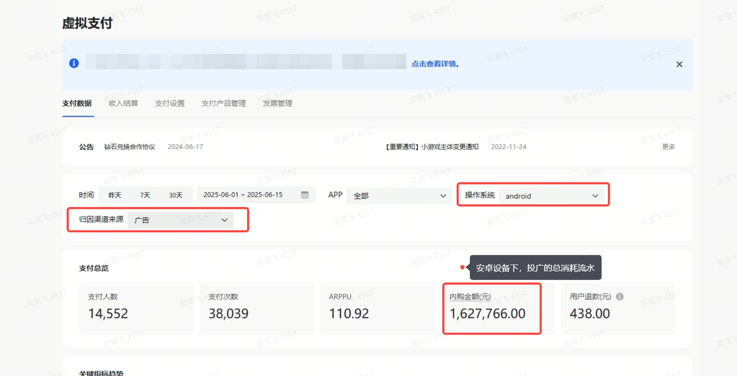Viewport: 737px width, 376px height.
Task: Switch to the 收入结算 tab
Action: 123,103
